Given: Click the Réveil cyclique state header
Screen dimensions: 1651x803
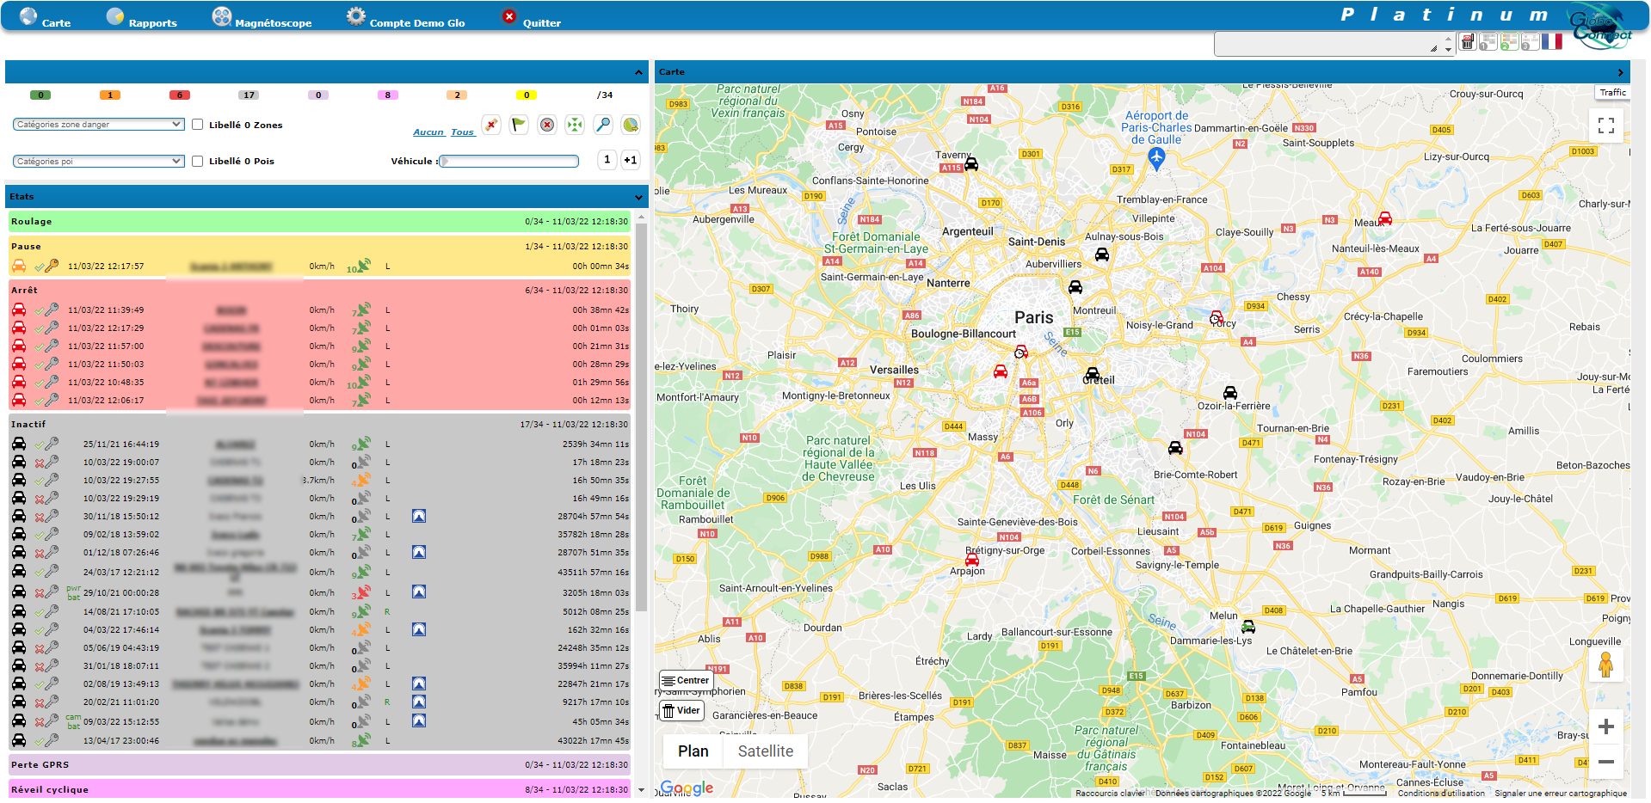Looking at the screenshot, I should [319, 789].
